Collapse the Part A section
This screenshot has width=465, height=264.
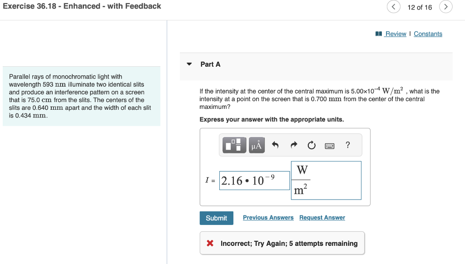click(x=189, y=64)
